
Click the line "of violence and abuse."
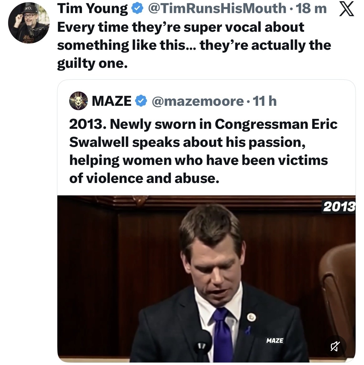click(142, 178)
